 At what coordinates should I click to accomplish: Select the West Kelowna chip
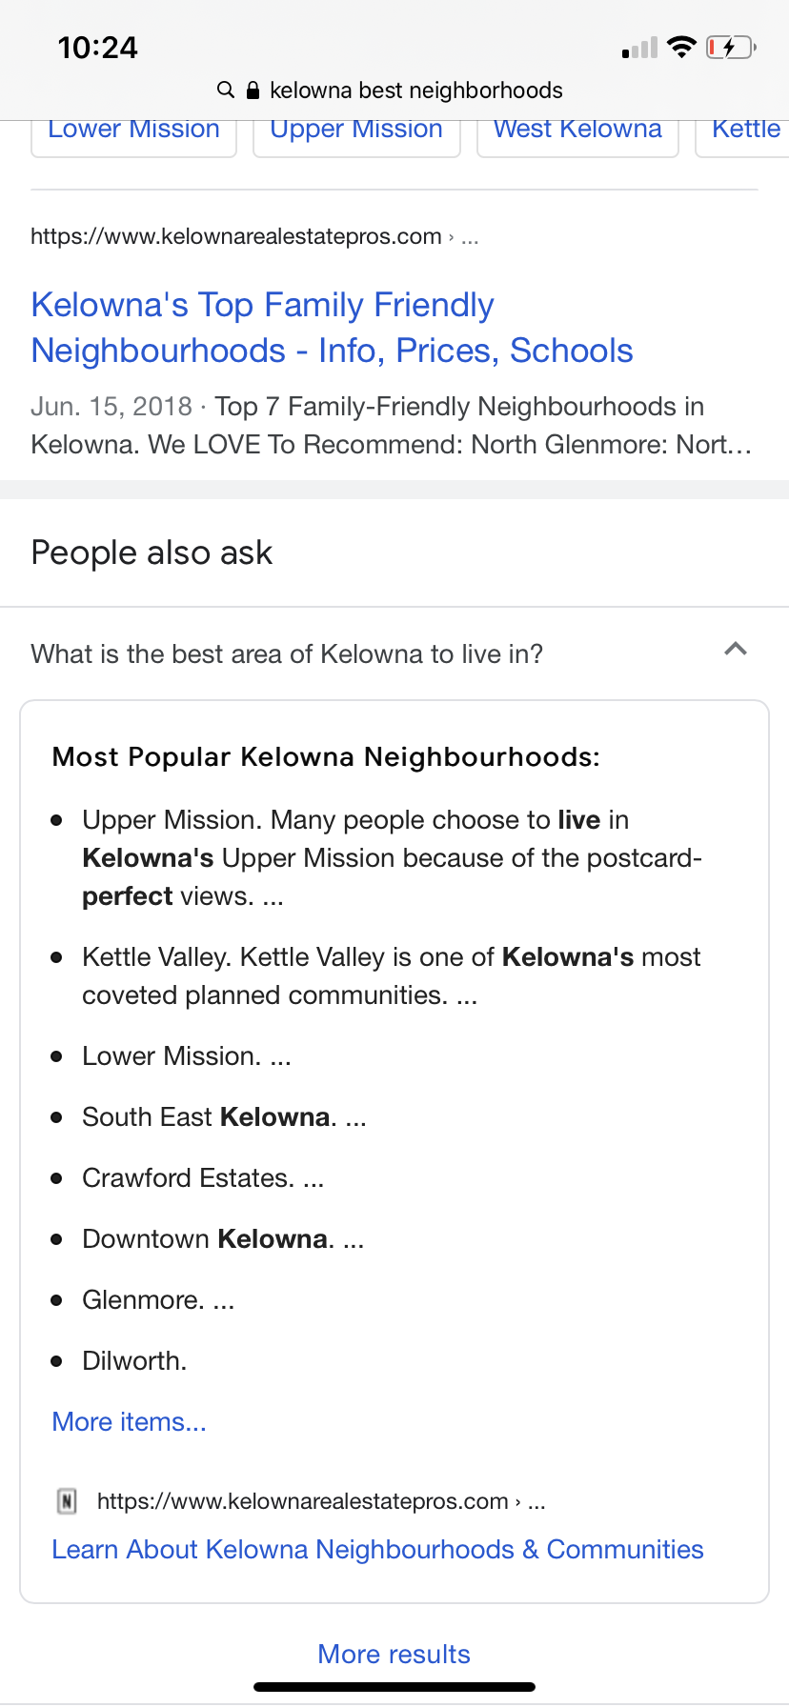(577, 132)
